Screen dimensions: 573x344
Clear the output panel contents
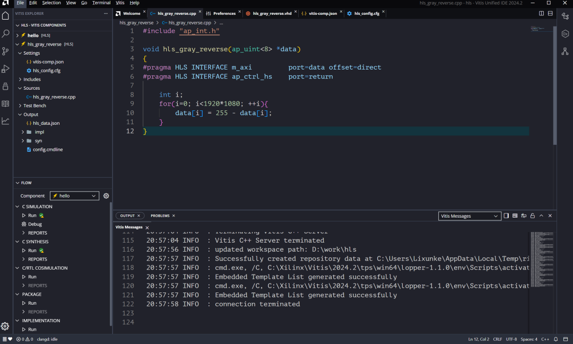[515, 216]
